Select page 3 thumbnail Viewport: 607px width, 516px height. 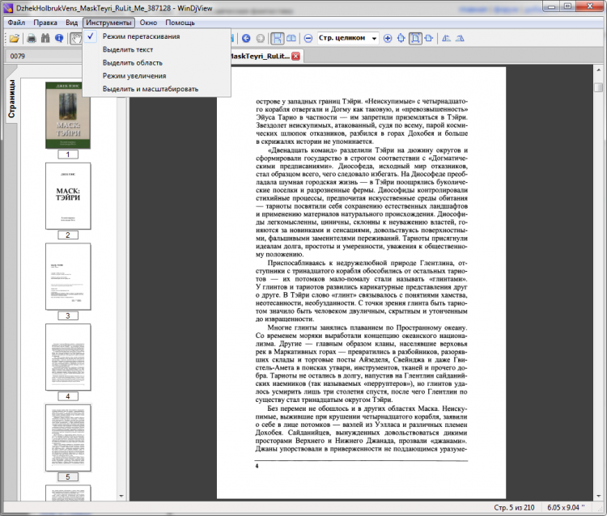coord(68,275)
